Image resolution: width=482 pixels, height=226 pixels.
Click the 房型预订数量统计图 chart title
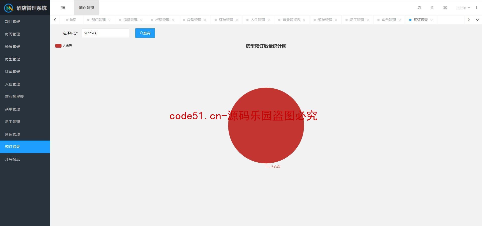coord(266,46)
